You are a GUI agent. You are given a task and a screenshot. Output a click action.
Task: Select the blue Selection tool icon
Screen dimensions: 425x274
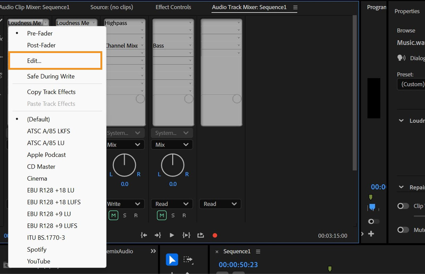click(x=172, y=259)
